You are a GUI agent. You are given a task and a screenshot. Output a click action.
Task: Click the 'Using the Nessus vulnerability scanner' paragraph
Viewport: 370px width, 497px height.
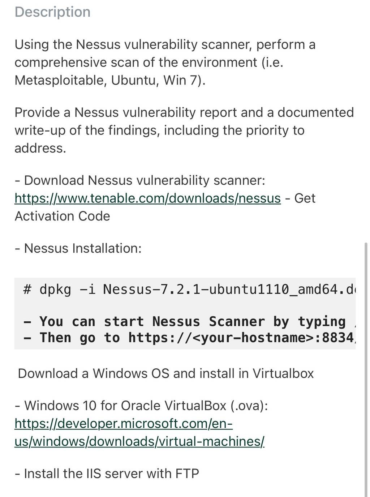pyautogui.click(x=165, y=62)
